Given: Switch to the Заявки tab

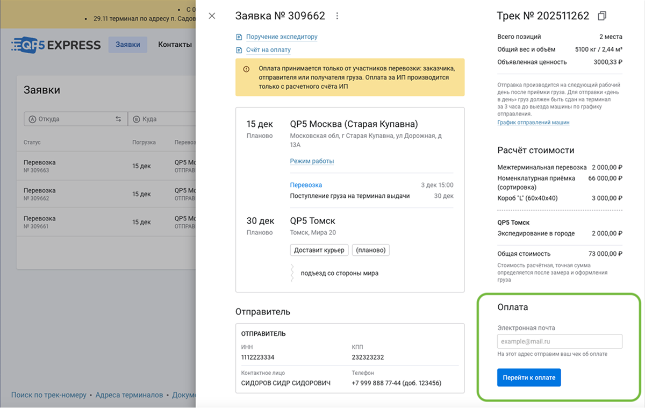Looking at the screenshot, I should point(128,45).
